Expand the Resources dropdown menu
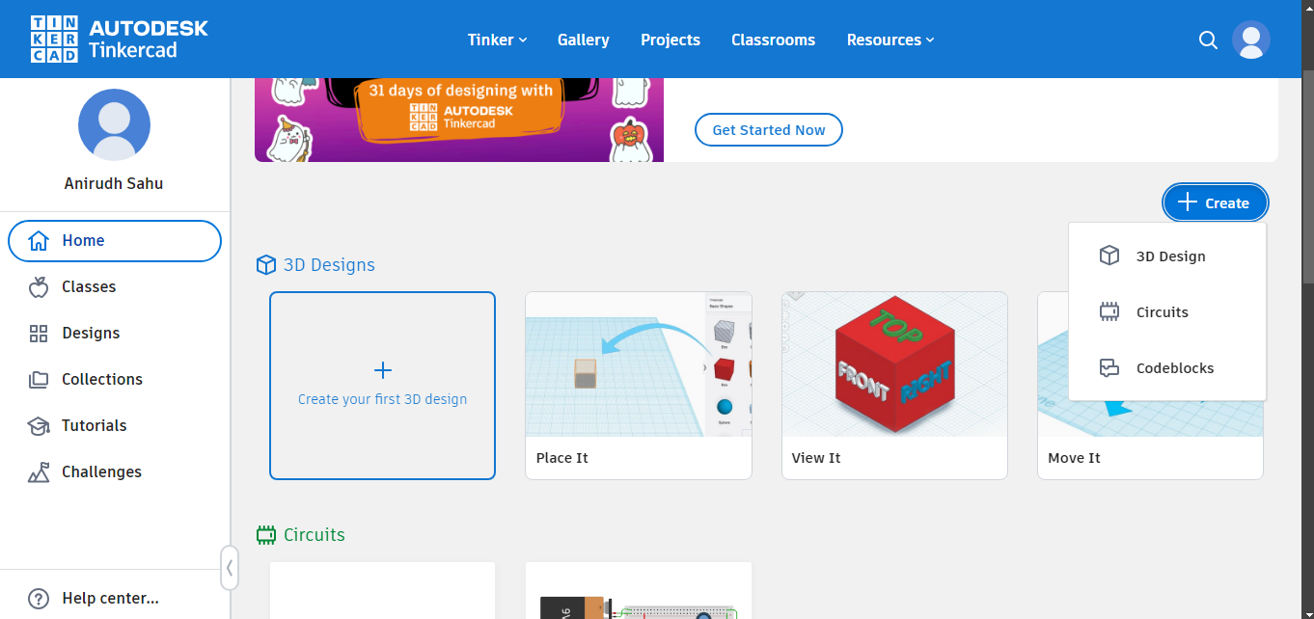The image size is (1314, 619). [890, 40]
